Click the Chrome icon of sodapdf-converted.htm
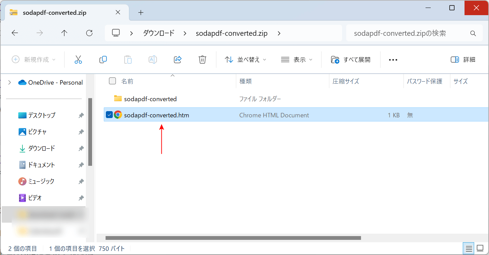 pyautogui.click(x=118, y=115)
